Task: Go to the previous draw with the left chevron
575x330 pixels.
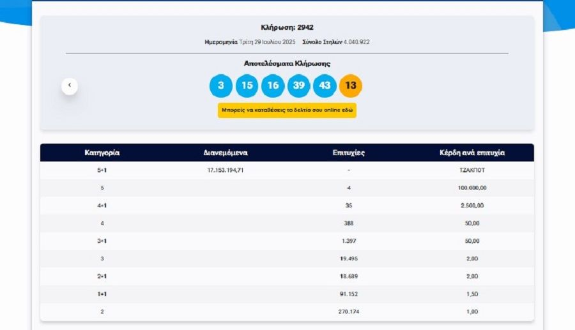Action: point(70,86)
